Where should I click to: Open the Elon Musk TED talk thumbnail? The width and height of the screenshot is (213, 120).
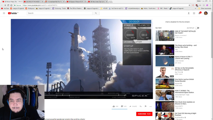(165, 50)
